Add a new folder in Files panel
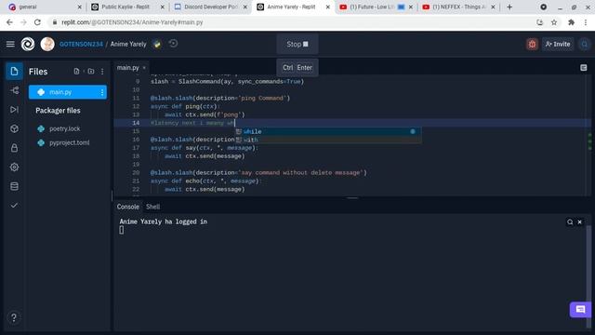Image resolution: width=595 pixels, height=335 pixels. pyautogui.click(x=91, y=72)
